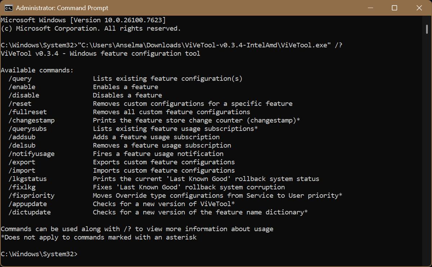Click the '/query' command in the list
432x267 pixels.
20,78
